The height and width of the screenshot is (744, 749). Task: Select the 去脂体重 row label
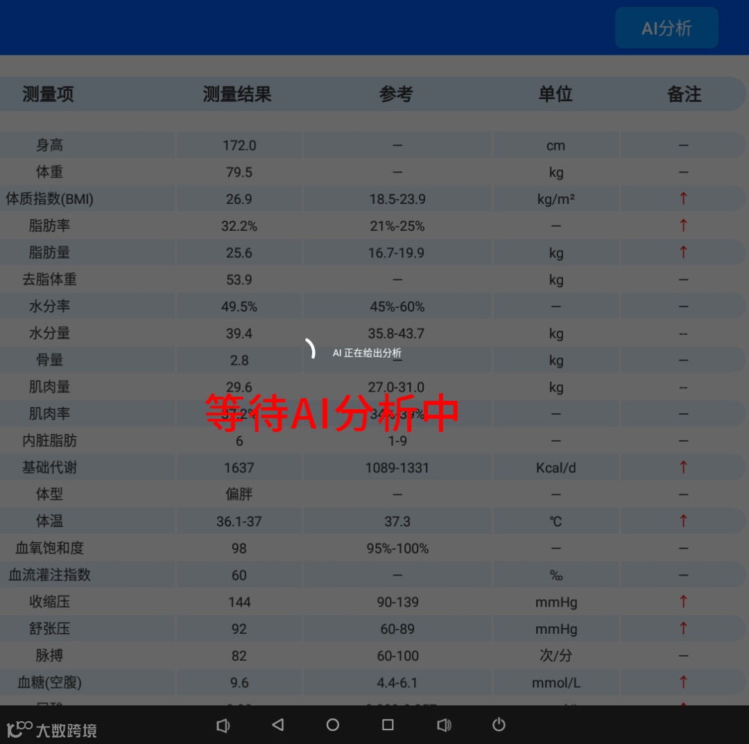click(x=49, y=279)
